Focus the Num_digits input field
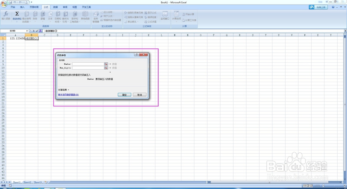Image resolution: width=347 pixels, height=189 pixels. (x=88, y=68)
